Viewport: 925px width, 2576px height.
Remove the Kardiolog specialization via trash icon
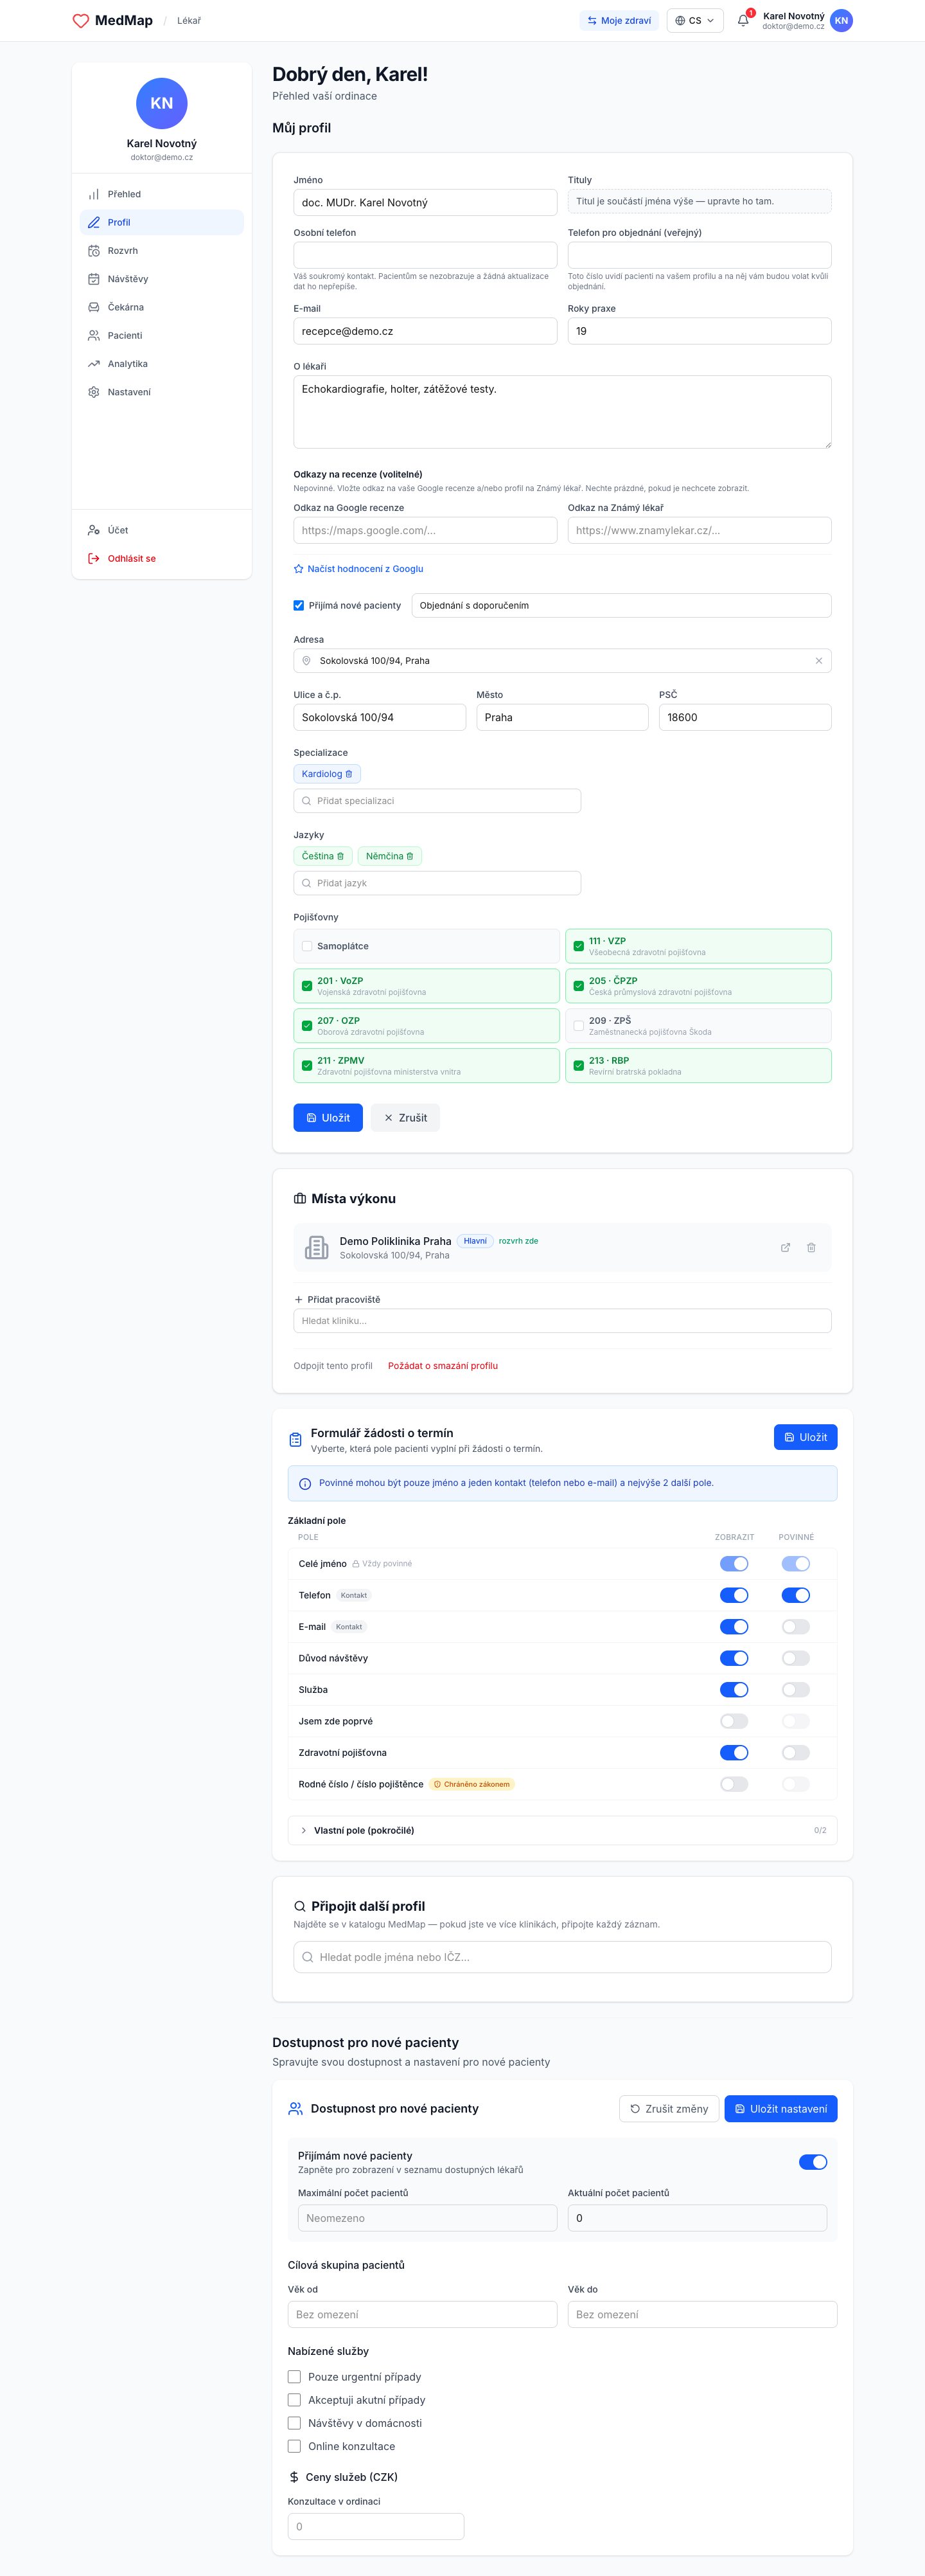click(349, 774)
